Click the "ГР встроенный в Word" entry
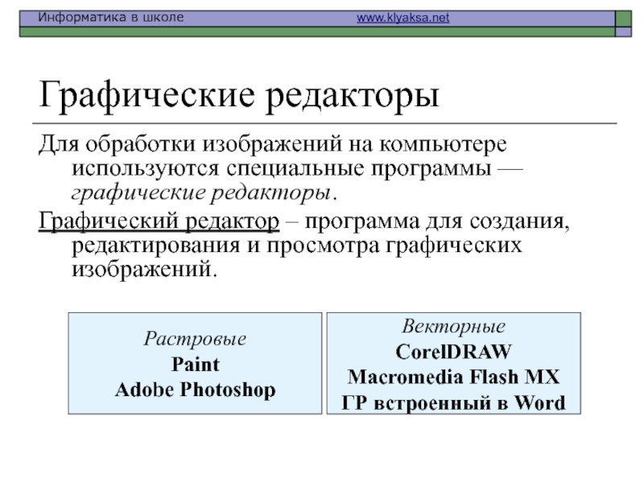This screenshot has width=644, height=483. 453,402
